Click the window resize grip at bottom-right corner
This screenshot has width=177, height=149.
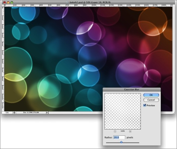click(x=174, y=113)
